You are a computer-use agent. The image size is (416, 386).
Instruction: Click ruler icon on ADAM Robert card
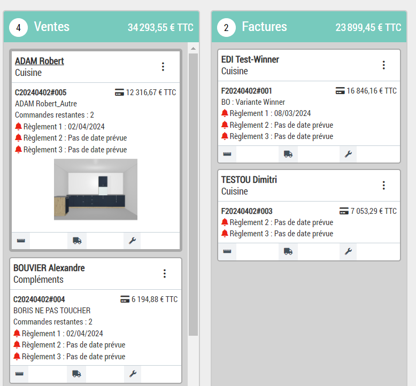(21, 241)
